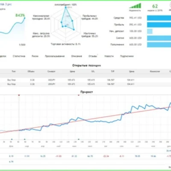Click the Объем column header

[x=31, y=71]
